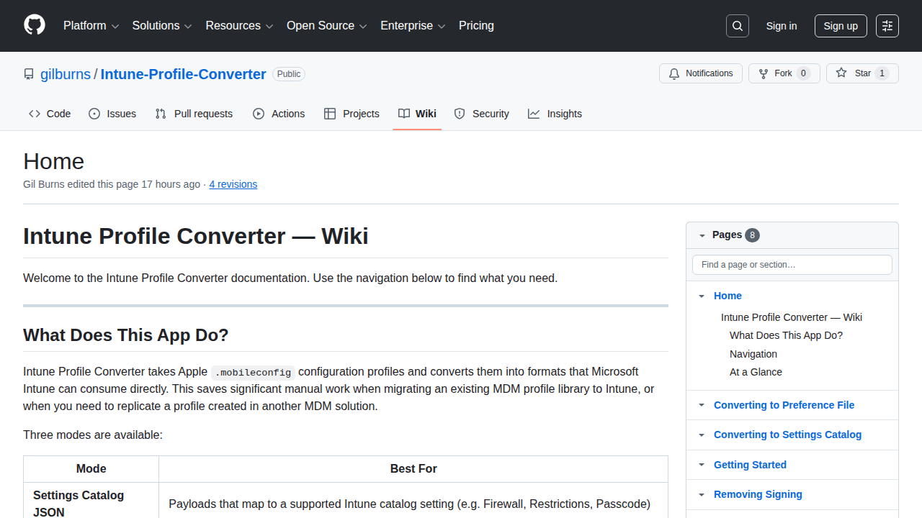Jump to At a Glance section
This screenshot has height=518, width=922.
click(x=756, y=372)
